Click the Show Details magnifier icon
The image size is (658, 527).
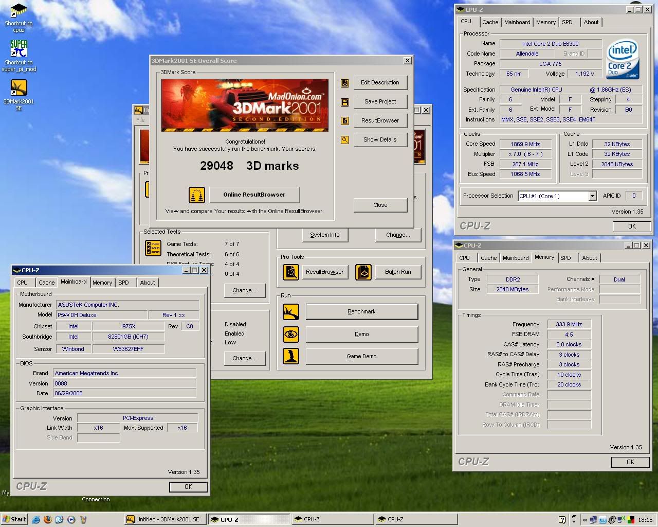click(345, 140)
